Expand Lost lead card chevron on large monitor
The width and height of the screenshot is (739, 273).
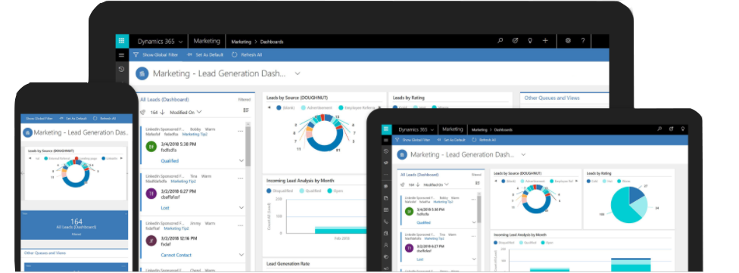click(242, 207)
